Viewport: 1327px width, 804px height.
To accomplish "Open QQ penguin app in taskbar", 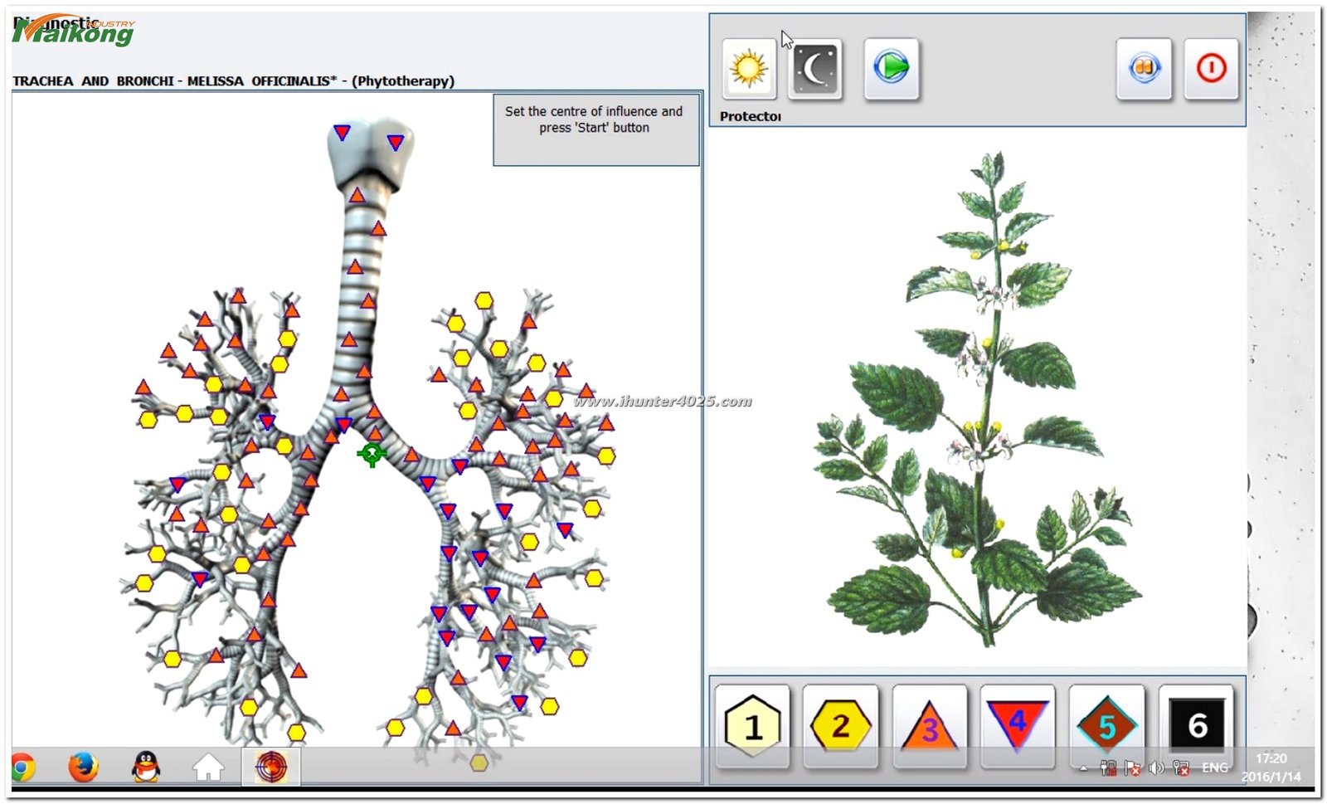I will 146,767.
